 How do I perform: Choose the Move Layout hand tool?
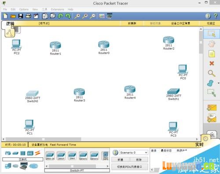[x=212, y=43]
